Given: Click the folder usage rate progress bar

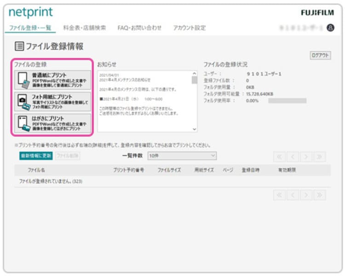Looking at the screenshot, I should [287, 101].
